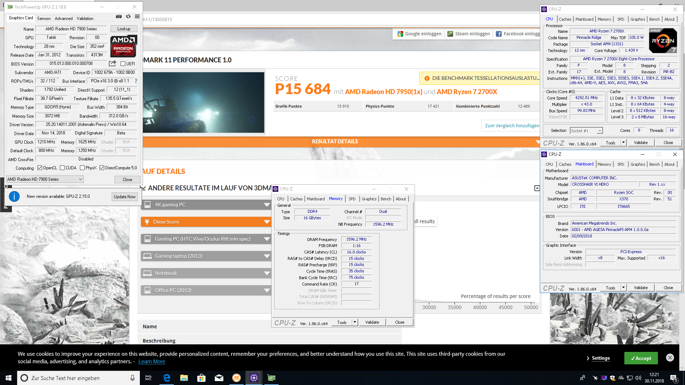
Task: Open cookie Settings link
Action: (600, 358)
